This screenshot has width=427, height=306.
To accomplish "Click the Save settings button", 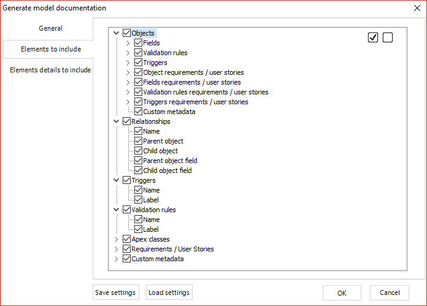I will 116,293.
